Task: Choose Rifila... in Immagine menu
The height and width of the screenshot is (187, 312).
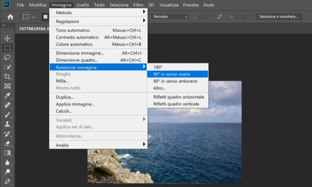Action: click(x=99, y=81)
